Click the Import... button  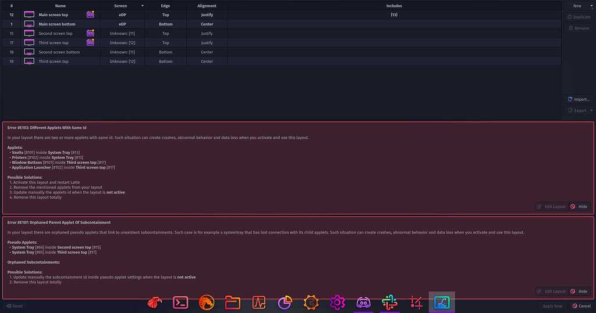(579, 99)
